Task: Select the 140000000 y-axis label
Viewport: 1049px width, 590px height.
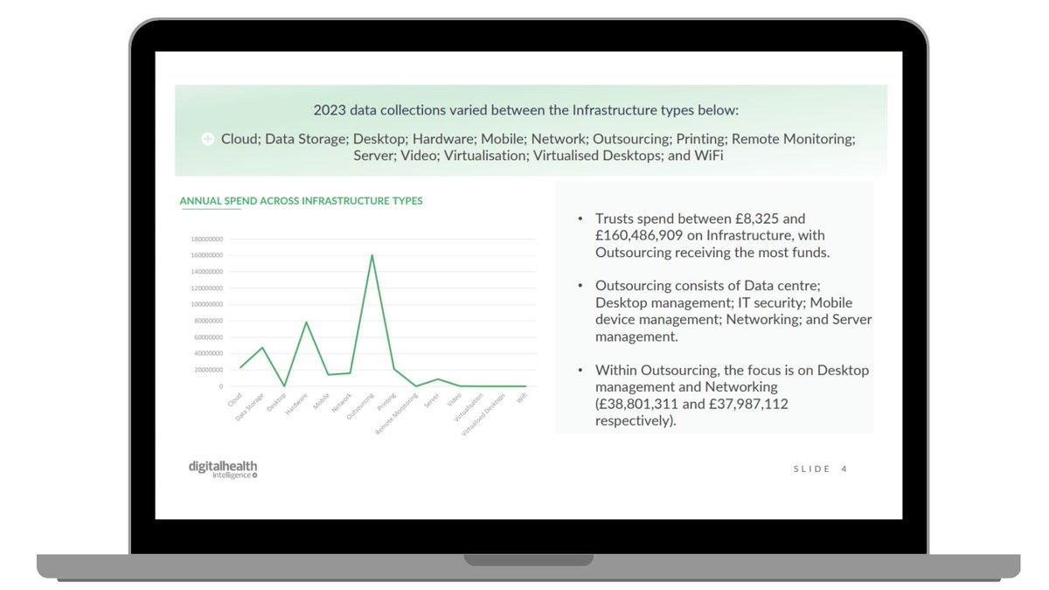Action: pos(206,272)
